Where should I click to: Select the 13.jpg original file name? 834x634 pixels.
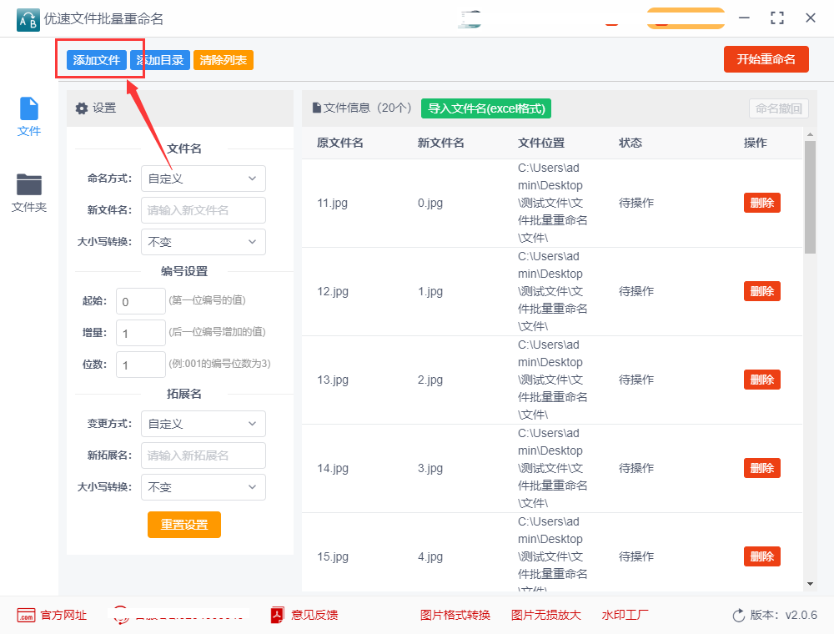pyautogui.click(x=333, y=380)
